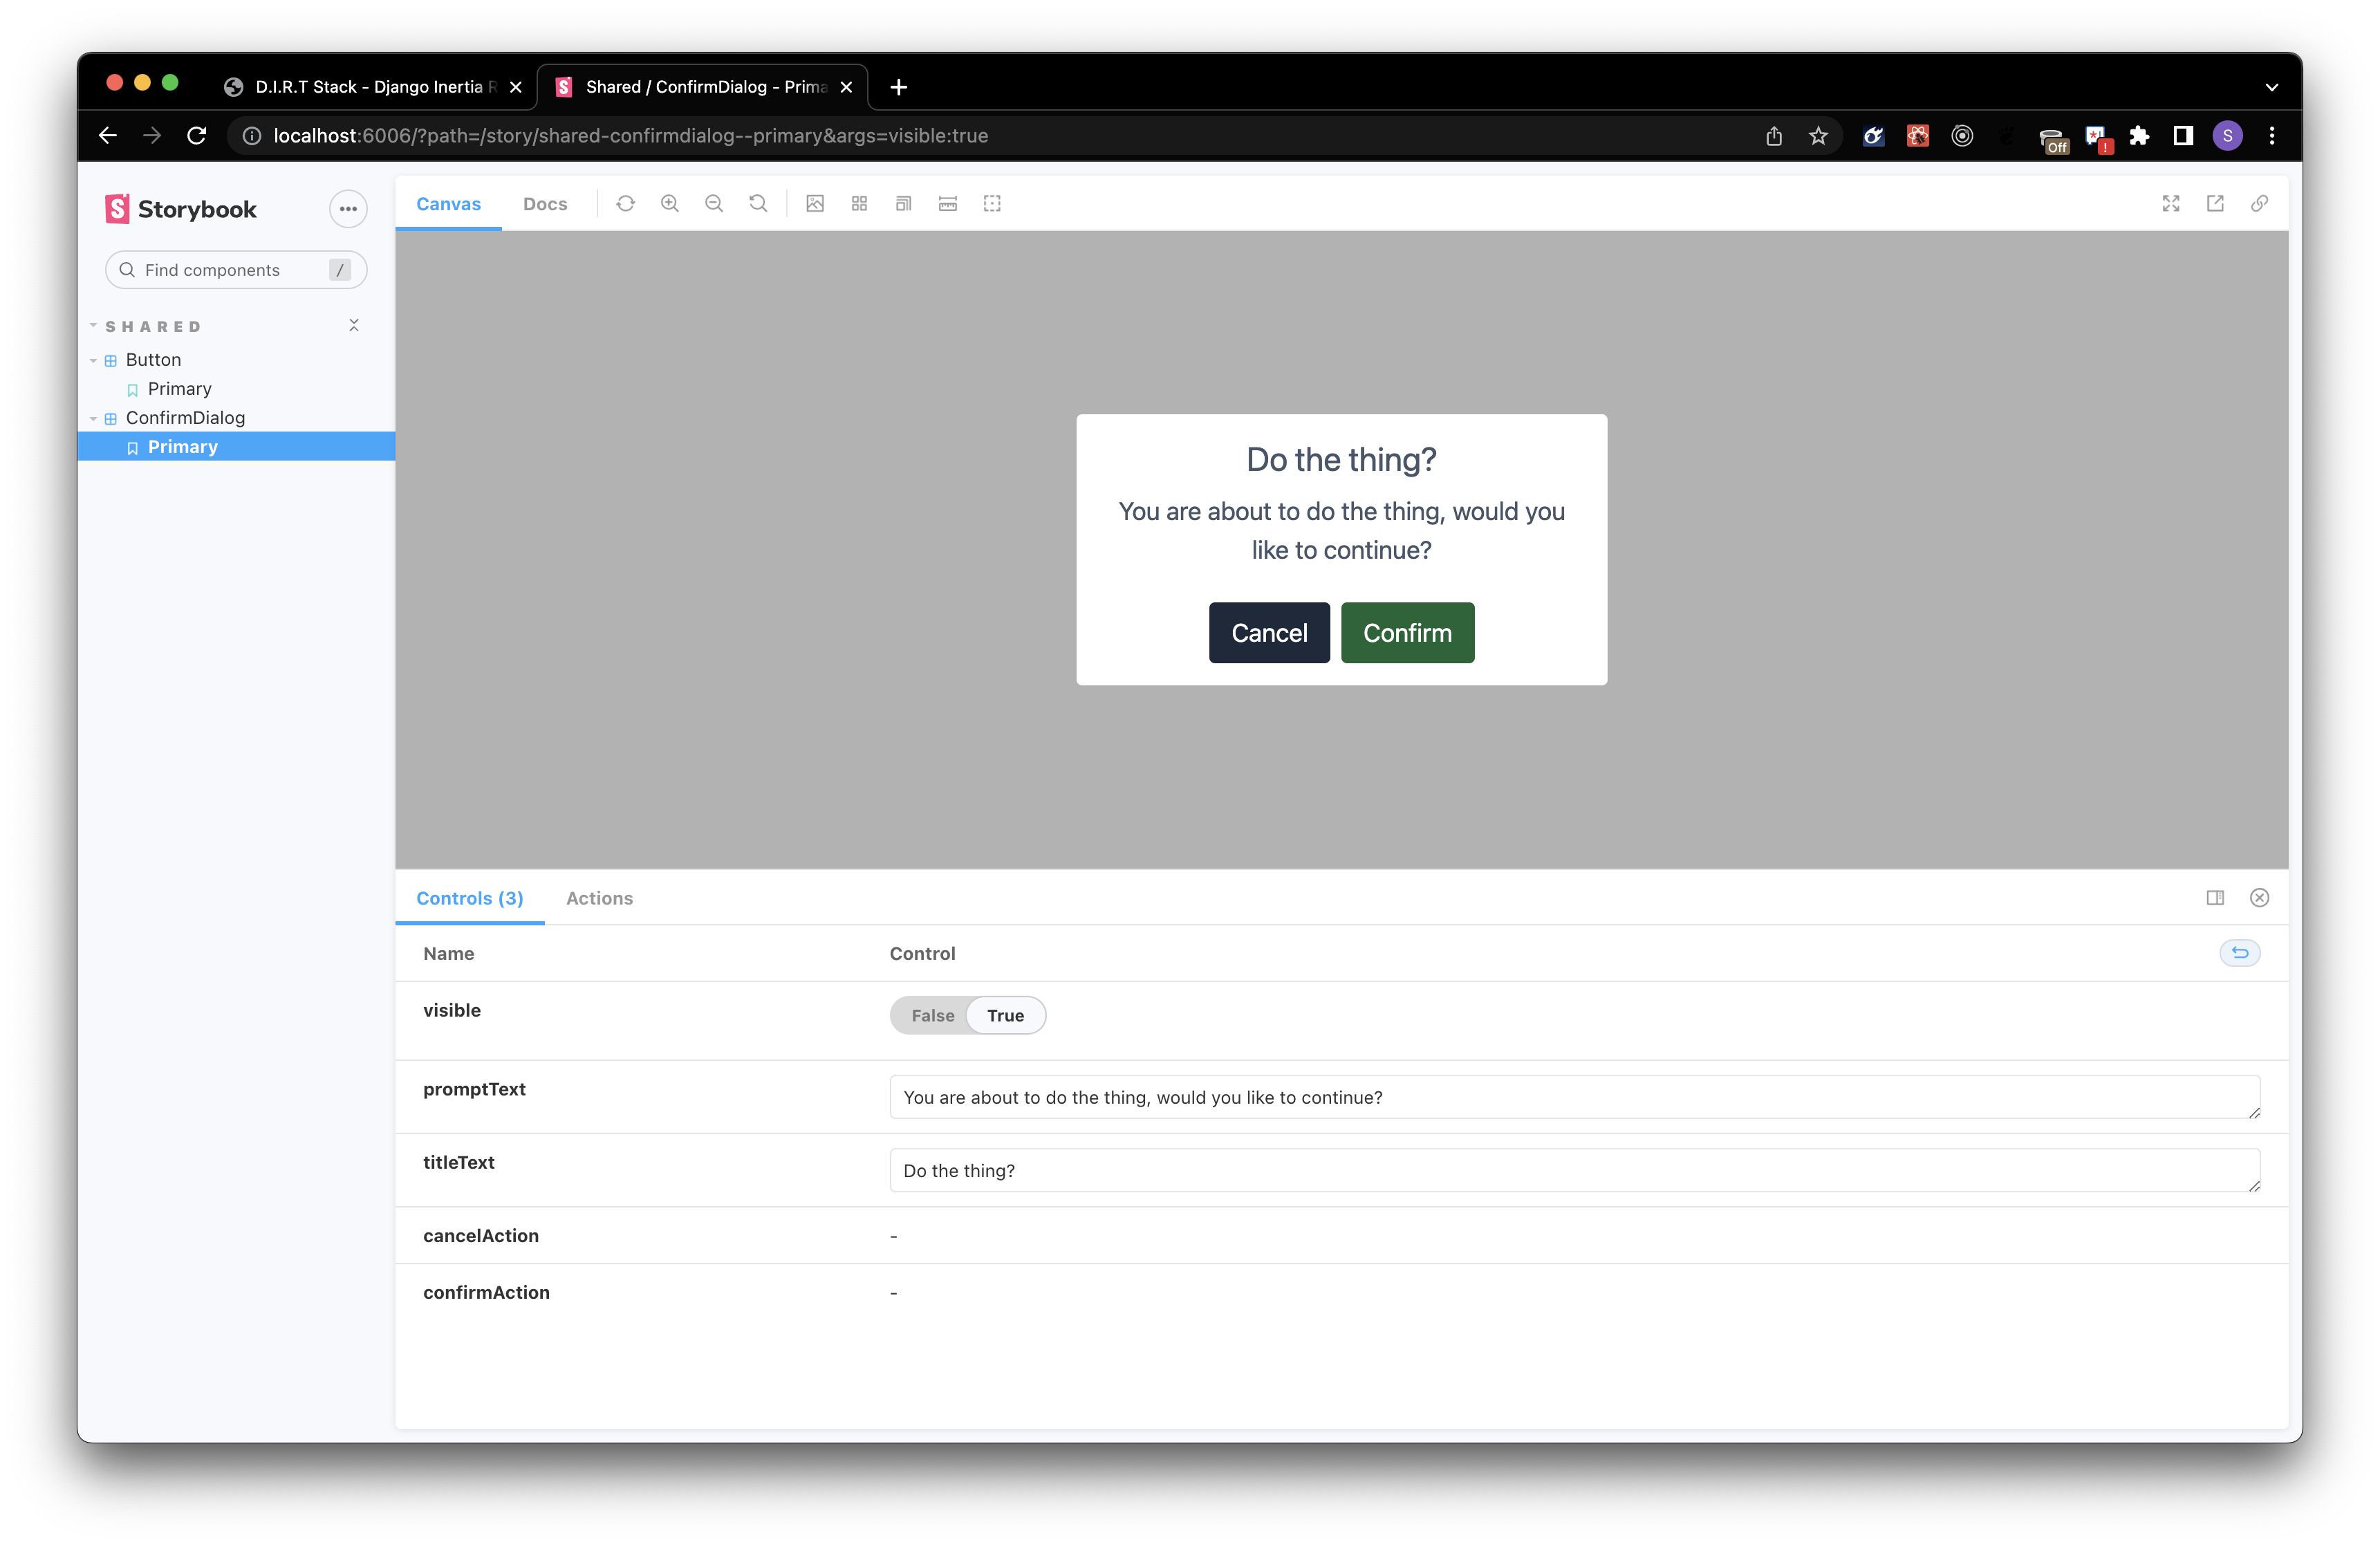Toggle the outline tool icon
Screen dimensions: 2380x1545
click(x=992, y=204)
